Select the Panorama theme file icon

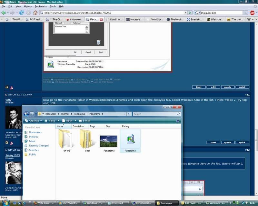coord(130,141)
